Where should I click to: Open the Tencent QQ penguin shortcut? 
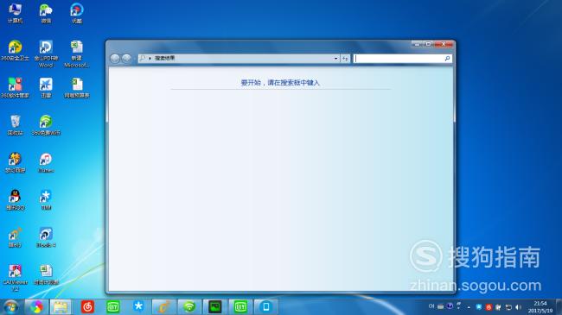pos(15,200)
